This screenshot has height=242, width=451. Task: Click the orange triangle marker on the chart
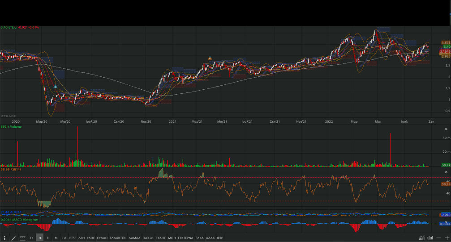(x=210, y=58)
